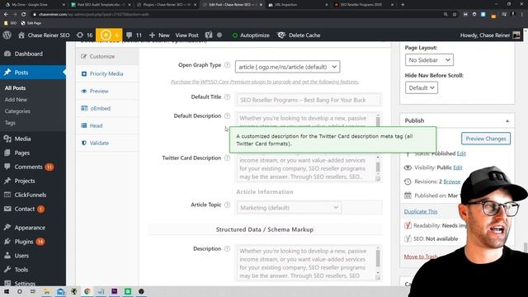Click the Twitter Card Description text area
The height and width of the screenshot is (297, 528).
(x=309, y=167)
